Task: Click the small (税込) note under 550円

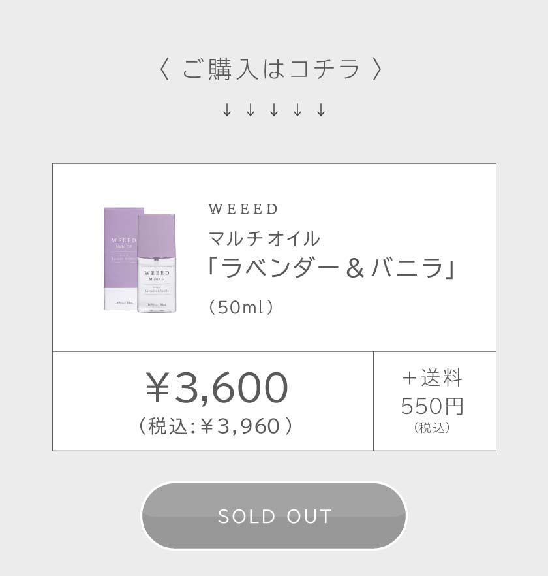Action: [433, 428]
